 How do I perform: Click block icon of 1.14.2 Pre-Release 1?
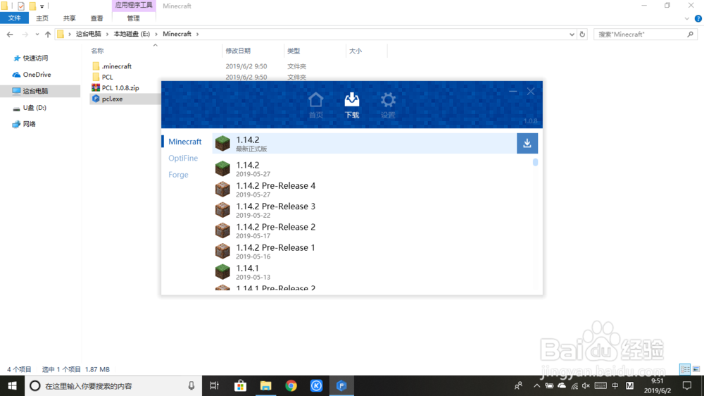222,252
